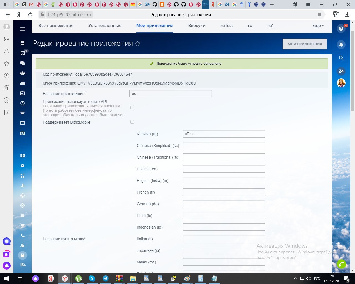Click the bookmark icon in address bar
The width and height of the screenshot is (355, 284).
tap(319, 15)
